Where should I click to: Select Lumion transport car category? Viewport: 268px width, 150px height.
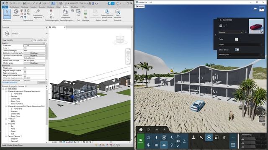pos(164,145)
